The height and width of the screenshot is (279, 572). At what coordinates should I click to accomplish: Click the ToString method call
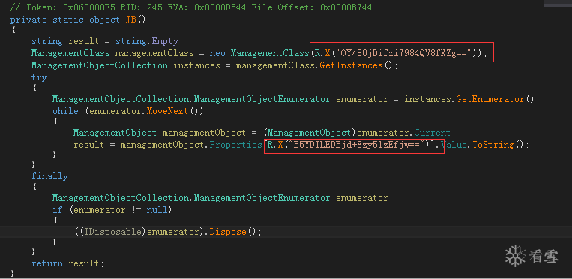493,145
